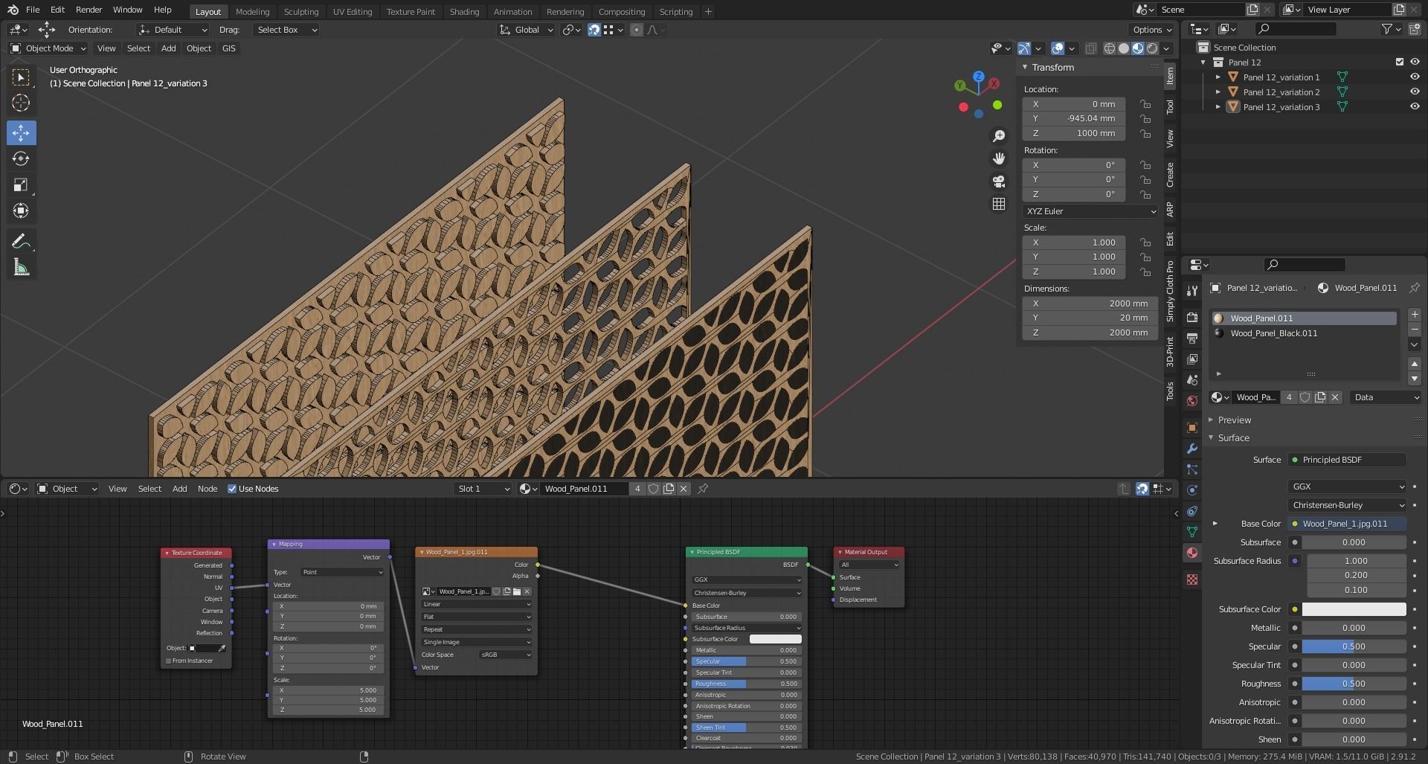This screenshot has width=1428, height=764.
Task: Select the Scale tool in the viewport toolbar
Action: tap(21, 185)
